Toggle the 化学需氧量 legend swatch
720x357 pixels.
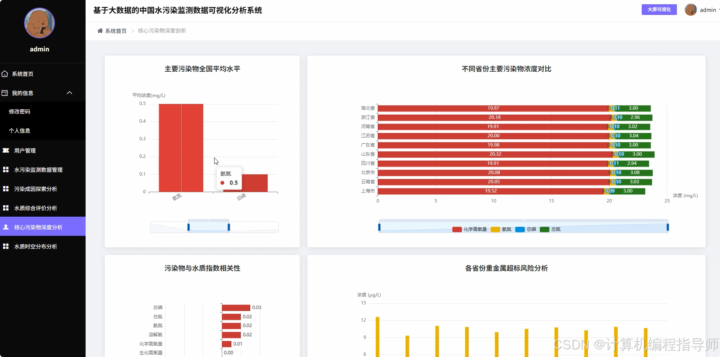457,229
